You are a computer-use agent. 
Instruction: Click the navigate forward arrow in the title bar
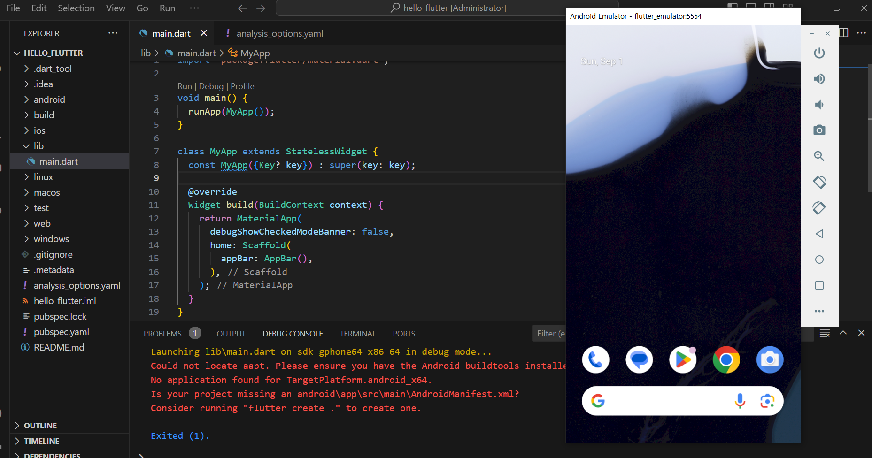coord(261,8)
